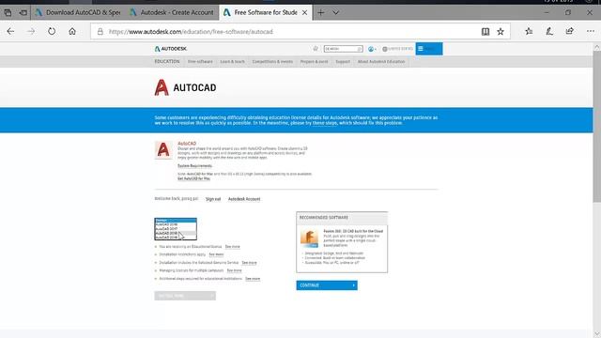Open the tabs you've set aside
The height and width of the screenshot is (338, 601).
[x=8, y=12]
